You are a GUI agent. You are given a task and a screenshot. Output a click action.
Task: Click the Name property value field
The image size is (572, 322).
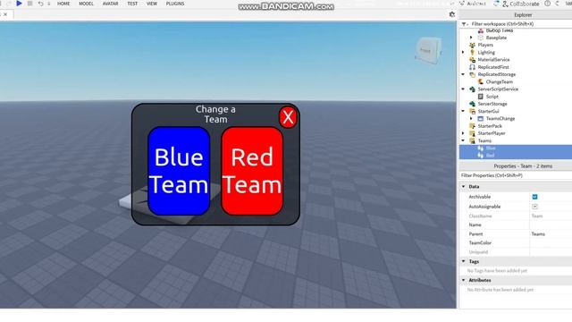point(551,225)
